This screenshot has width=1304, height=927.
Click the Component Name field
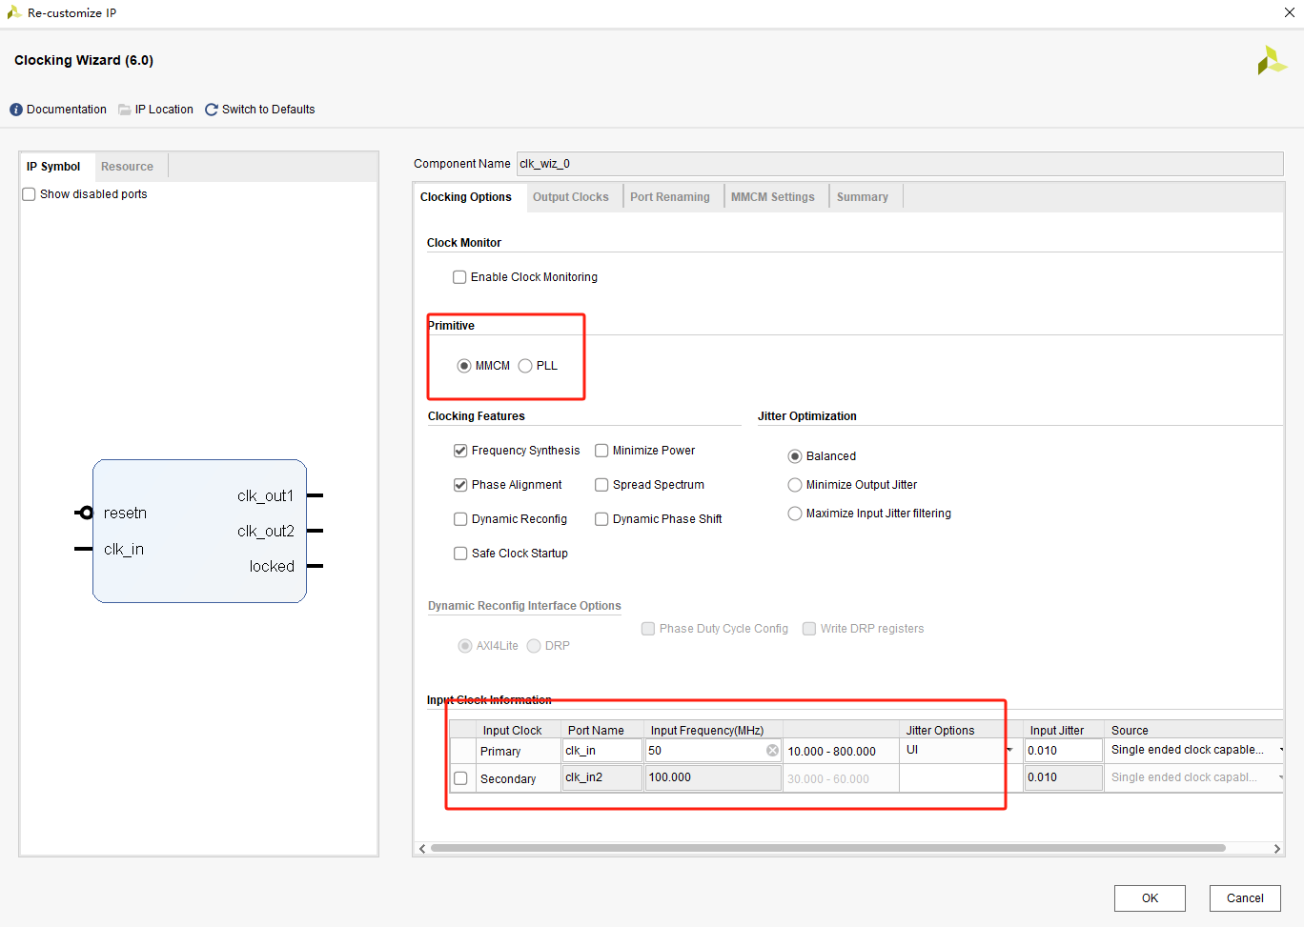click(x=900, y=164)
